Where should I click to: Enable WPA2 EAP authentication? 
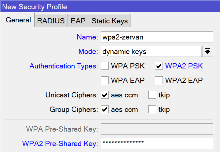point(159,80)
